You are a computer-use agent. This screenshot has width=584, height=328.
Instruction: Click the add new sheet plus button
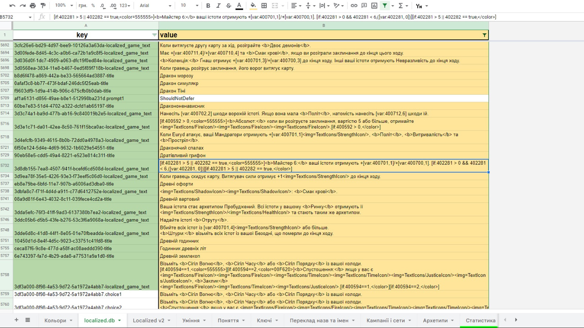pyautogui.click(x=16, y=320)
